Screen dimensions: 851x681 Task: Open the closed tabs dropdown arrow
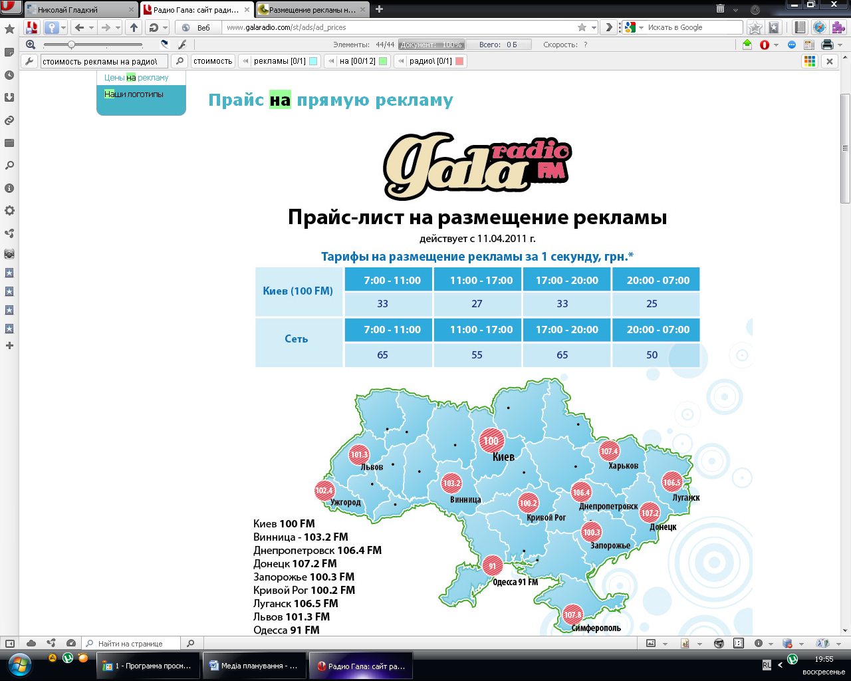(x=736, y=10)
